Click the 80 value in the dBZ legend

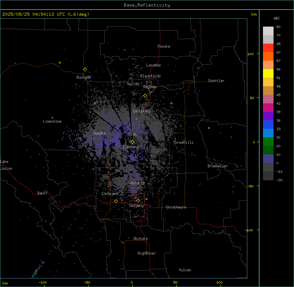(278, 27)
